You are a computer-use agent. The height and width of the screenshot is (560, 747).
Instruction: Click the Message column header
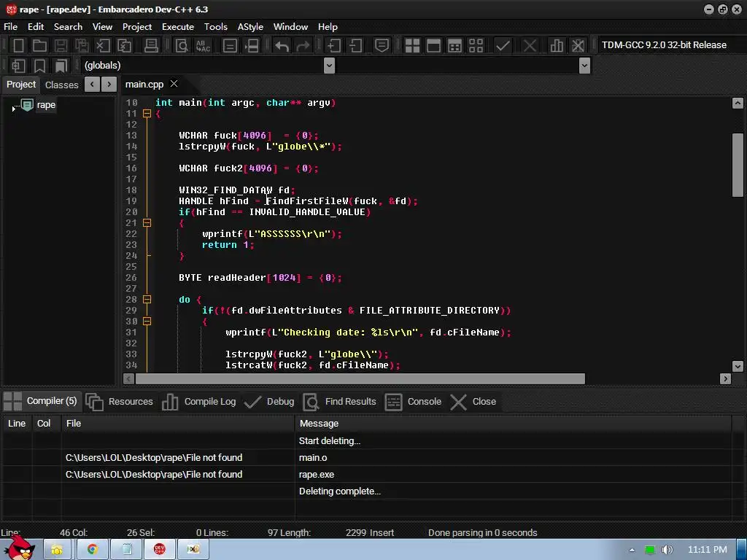(x=513, y=424)
